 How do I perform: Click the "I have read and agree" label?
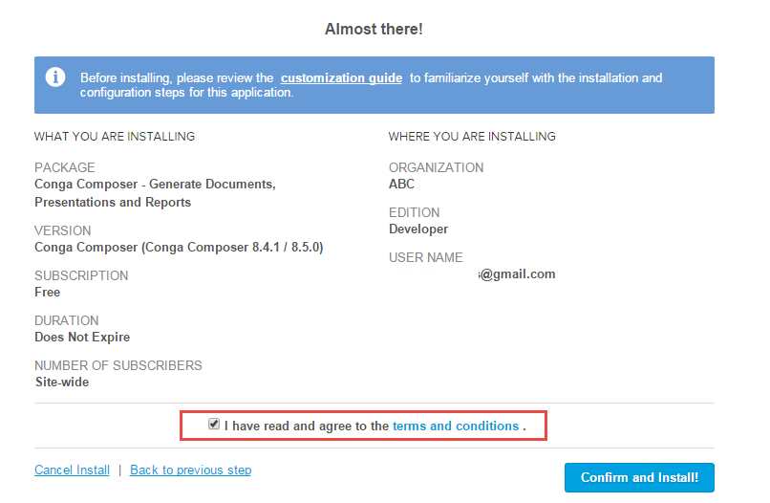(x=306, y=426)
